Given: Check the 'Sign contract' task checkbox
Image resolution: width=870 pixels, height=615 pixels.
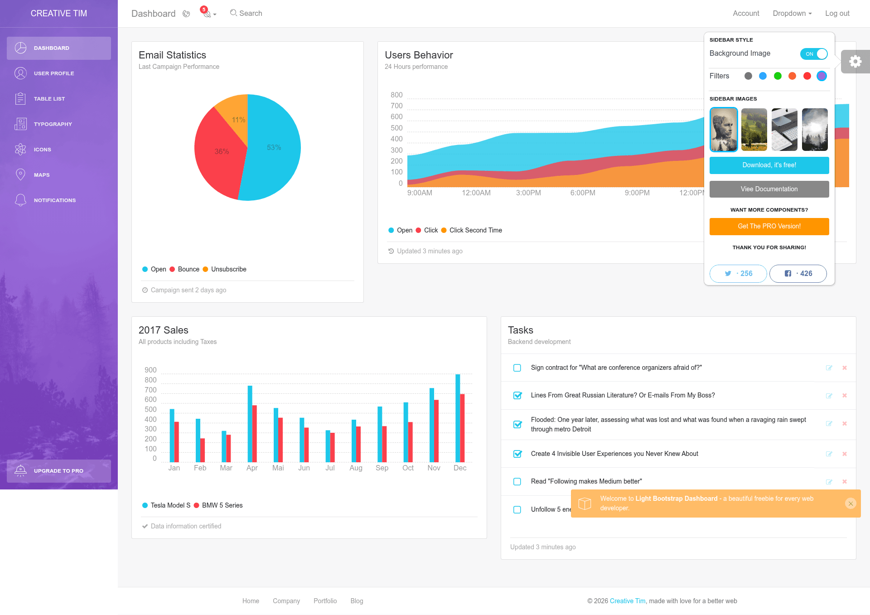Looking at the screenshot, I should (517, 368).
